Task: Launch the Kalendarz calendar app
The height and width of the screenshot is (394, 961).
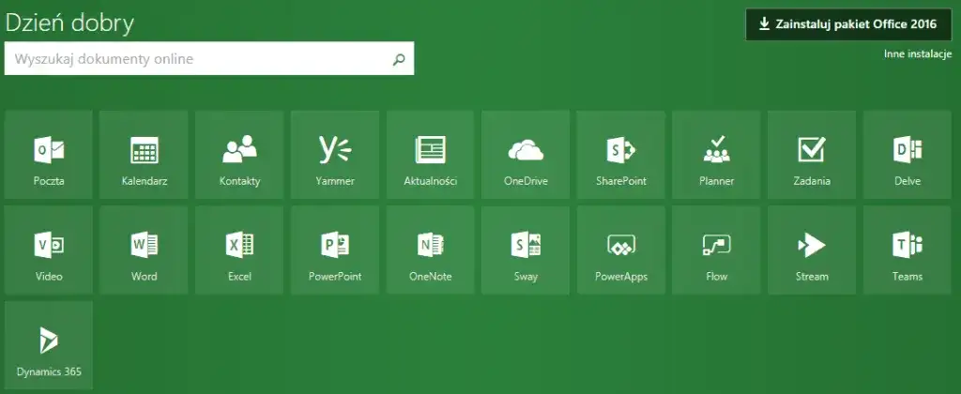Action: 145,155
